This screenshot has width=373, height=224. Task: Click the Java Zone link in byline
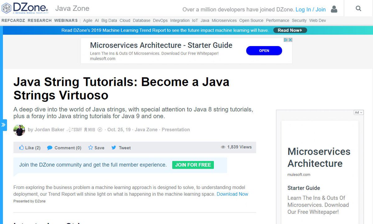146,130
